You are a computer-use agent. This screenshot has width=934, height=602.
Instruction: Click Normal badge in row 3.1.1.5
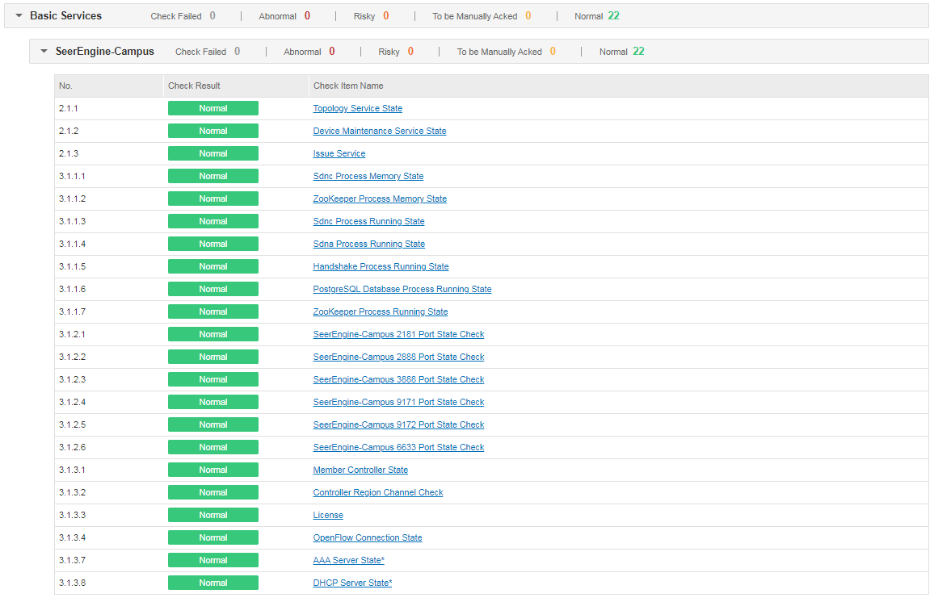click(x=213, y=266)
